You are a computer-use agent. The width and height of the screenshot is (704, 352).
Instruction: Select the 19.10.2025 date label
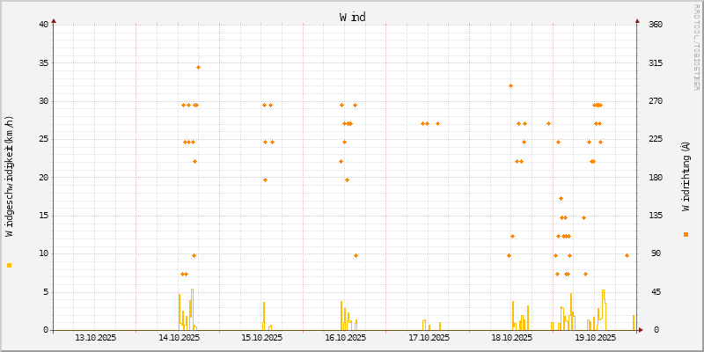click(x=595, y=337)
